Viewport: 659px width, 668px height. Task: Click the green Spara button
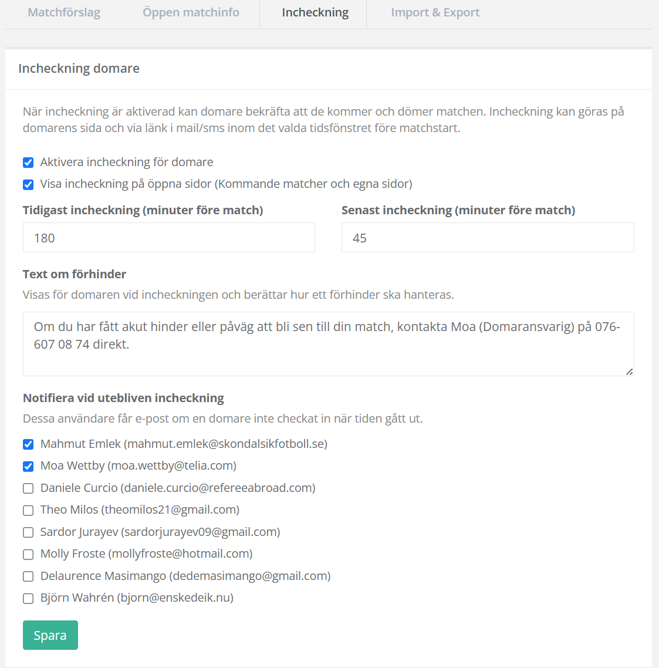(x=50, y=635)
